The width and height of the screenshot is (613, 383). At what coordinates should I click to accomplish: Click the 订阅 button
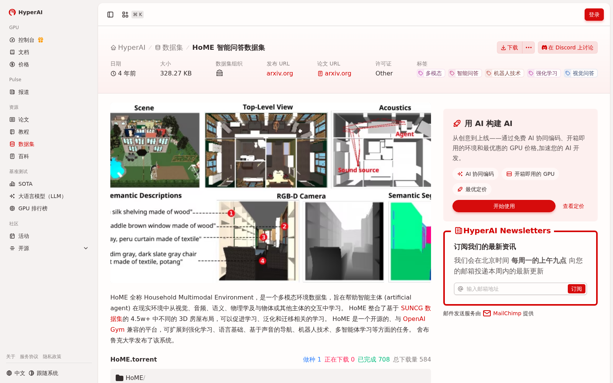point(576,289)
